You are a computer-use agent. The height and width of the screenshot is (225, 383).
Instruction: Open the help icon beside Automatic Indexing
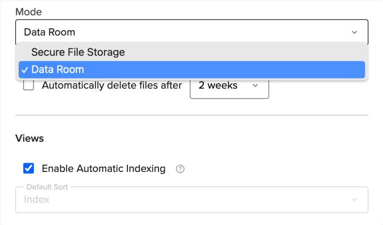tap(180, 169)
